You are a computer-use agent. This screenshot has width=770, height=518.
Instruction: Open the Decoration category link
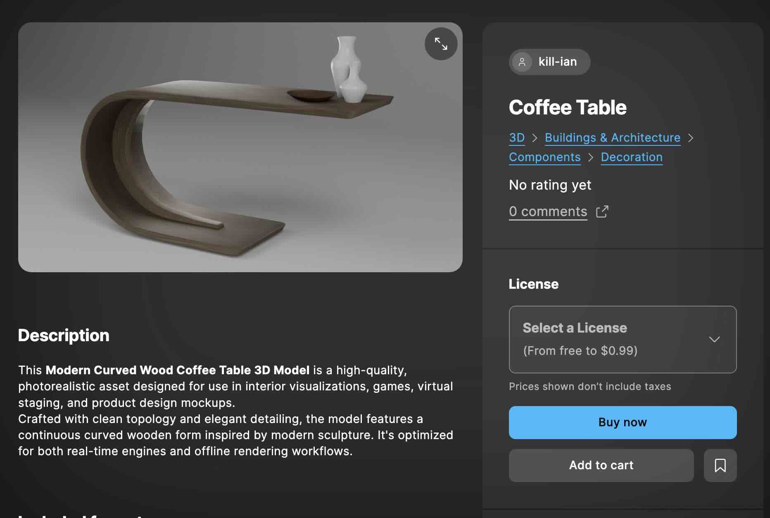tap(631, 157)
